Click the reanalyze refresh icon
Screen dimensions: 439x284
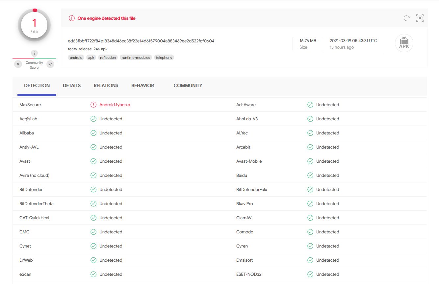click(407, 18)
